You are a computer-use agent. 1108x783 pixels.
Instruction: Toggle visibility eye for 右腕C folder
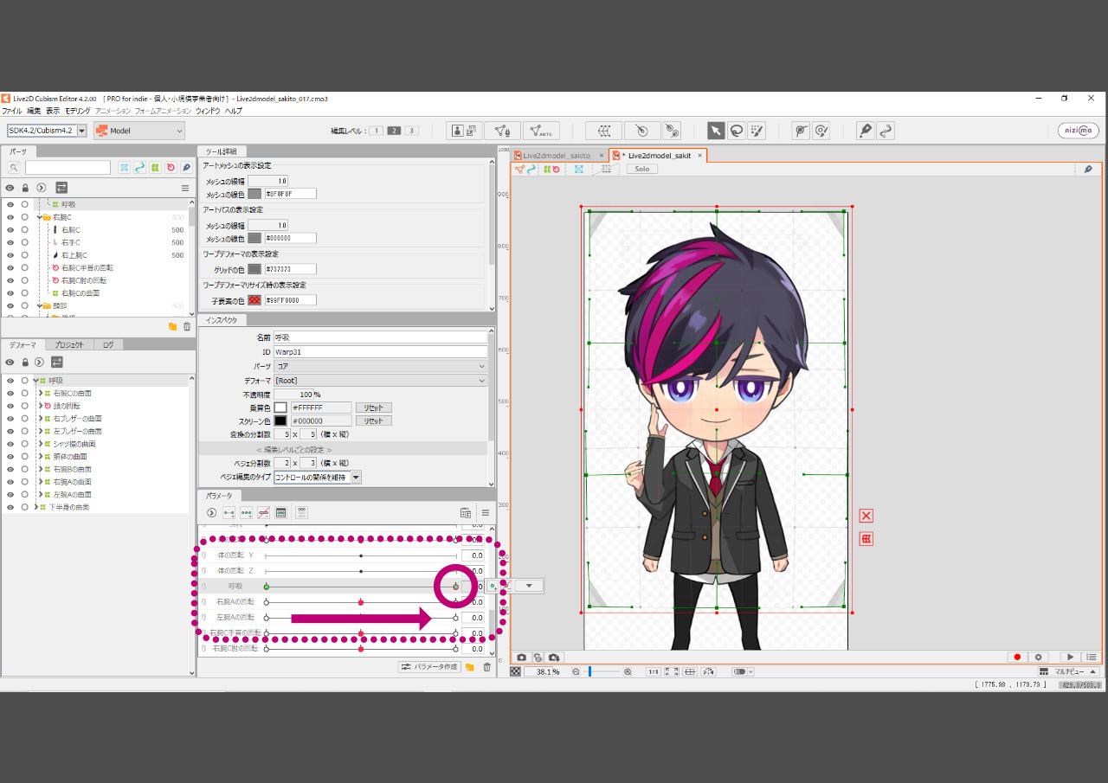(10, 217)
